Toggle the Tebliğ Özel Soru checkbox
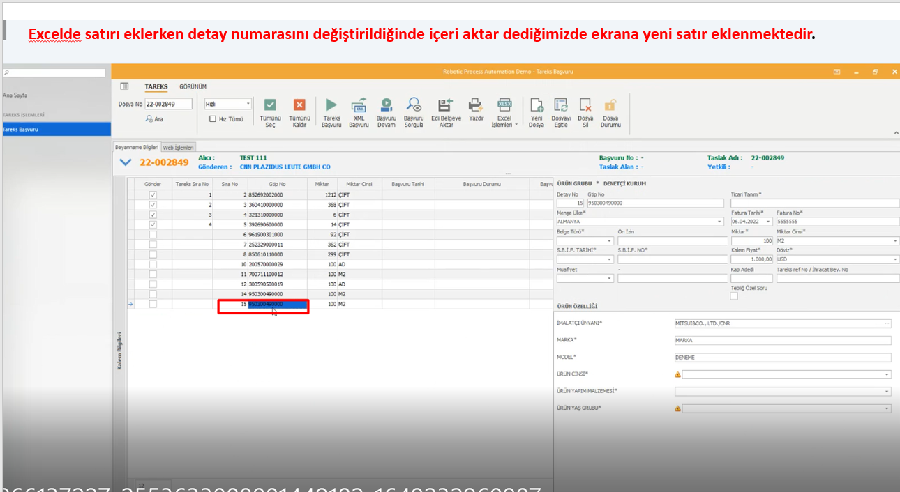Screen dimensions: 900x492 point(734,296)
